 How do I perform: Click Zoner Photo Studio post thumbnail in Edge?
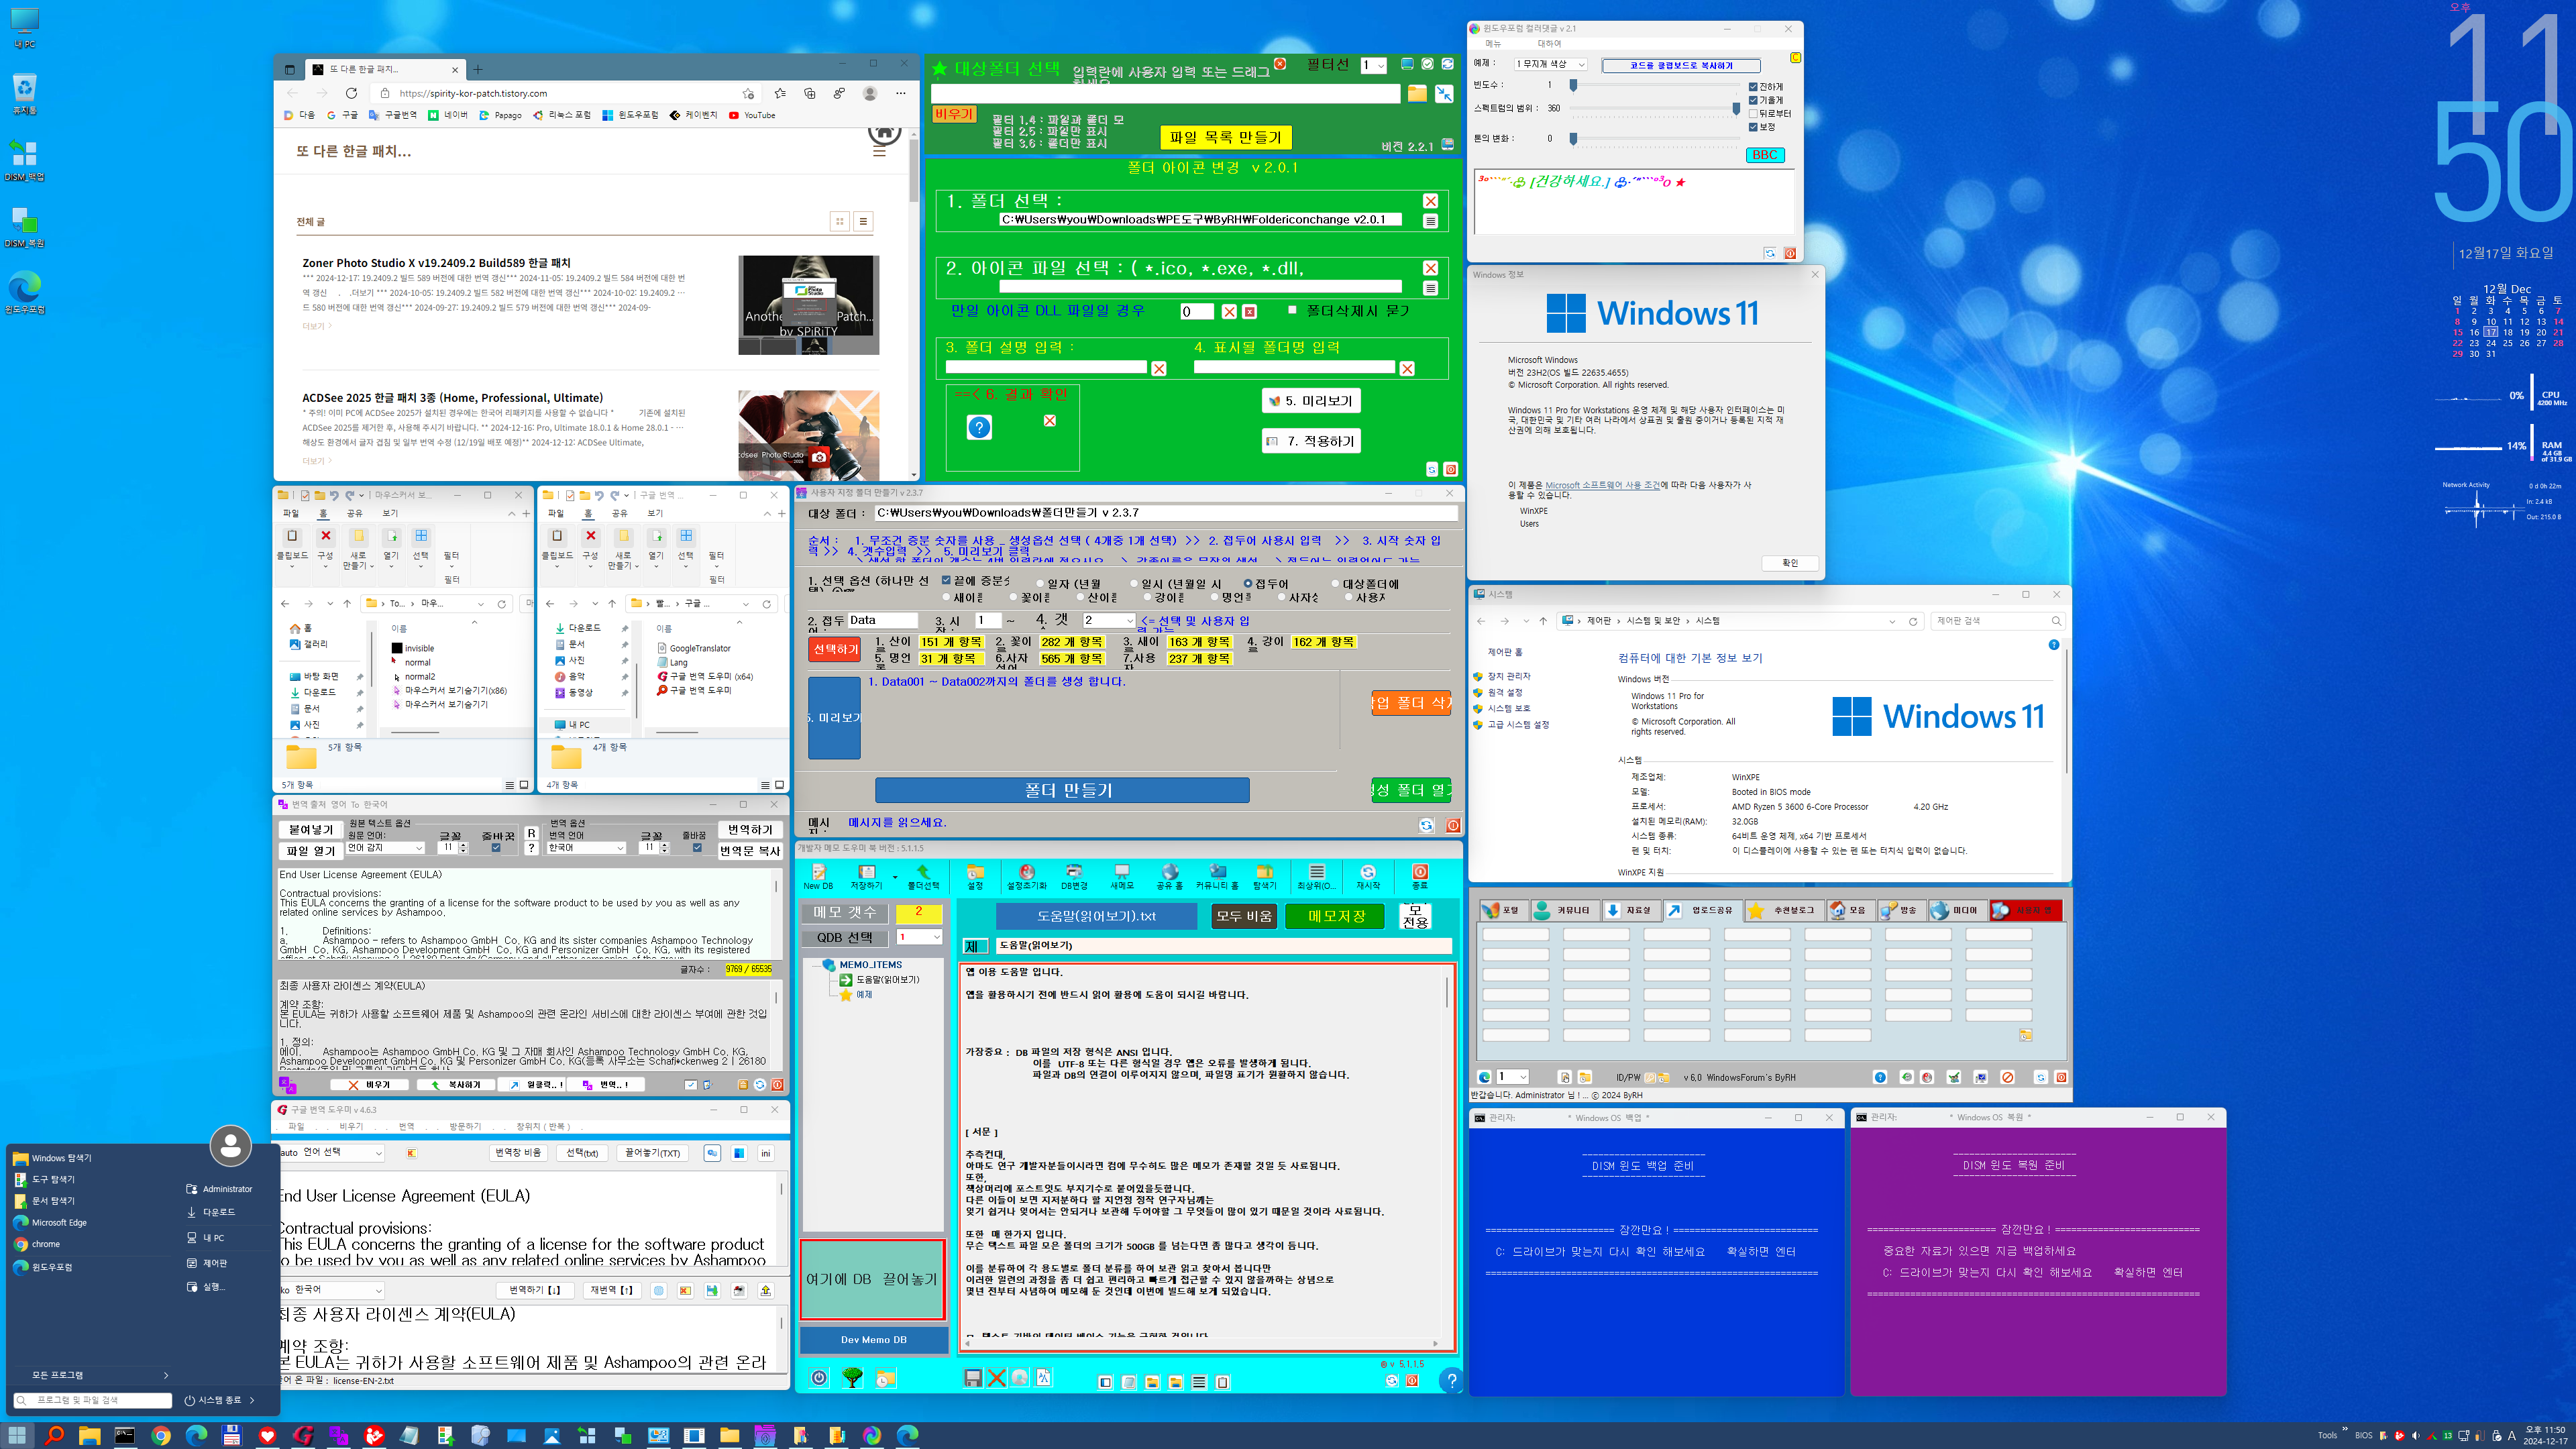tap(808, 305)
